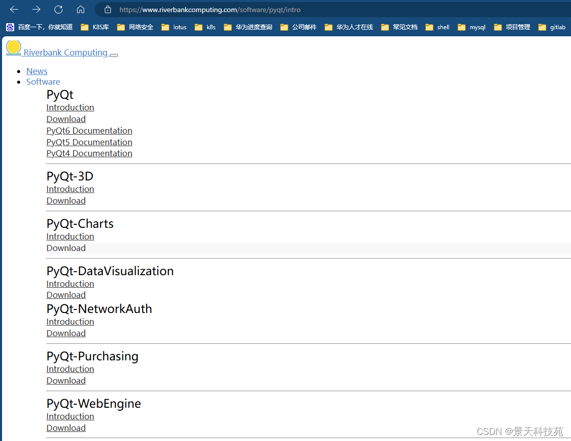Open the PyQt Download link
The image size is (571, 441).
pos(66,119)
